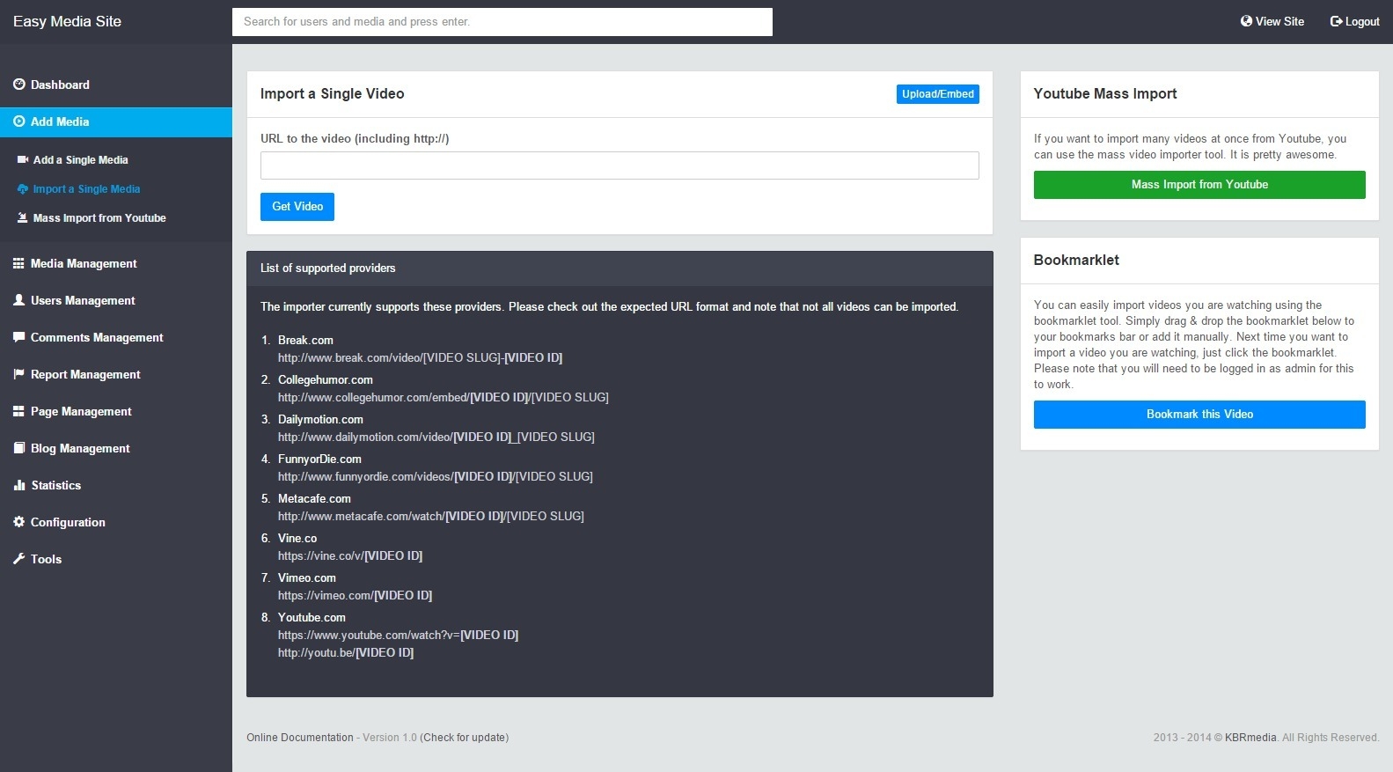This screenshot has height=772, width=1393.
Task: Open the Online Documentation link
Action: (x=300, y=738)
